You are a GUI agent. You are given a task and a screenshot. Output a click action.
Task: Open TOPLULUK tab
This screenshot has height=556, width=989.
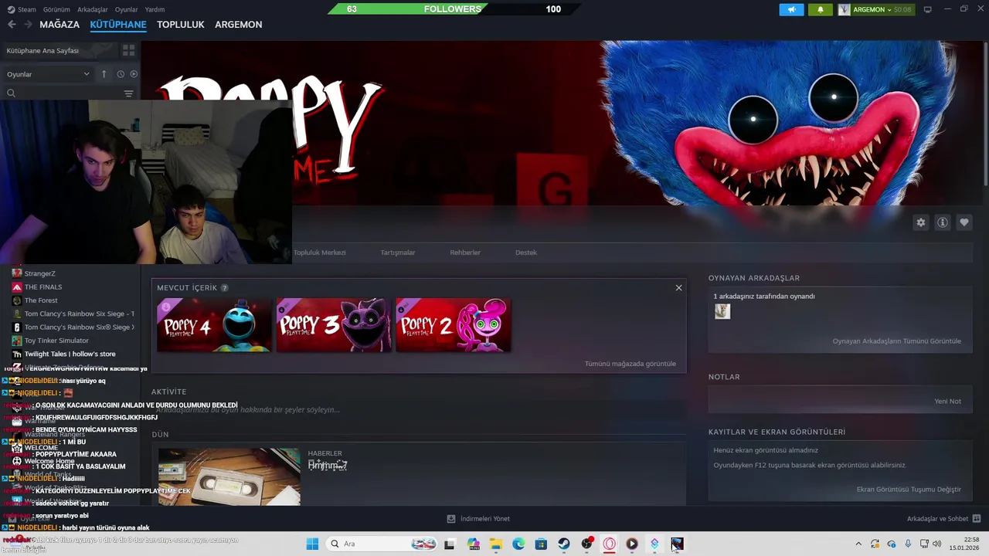click(181, 25)
